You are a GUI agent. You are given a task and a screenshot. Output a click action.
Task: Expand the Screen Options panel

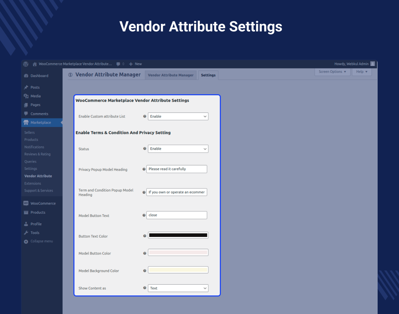pyautogui.click(x=332, y=72)
